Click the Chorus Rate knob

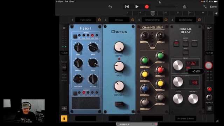pos(119,67)
